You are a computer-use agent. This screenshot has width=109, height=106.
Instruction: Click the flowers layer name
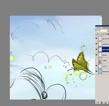tap(105, 55)
